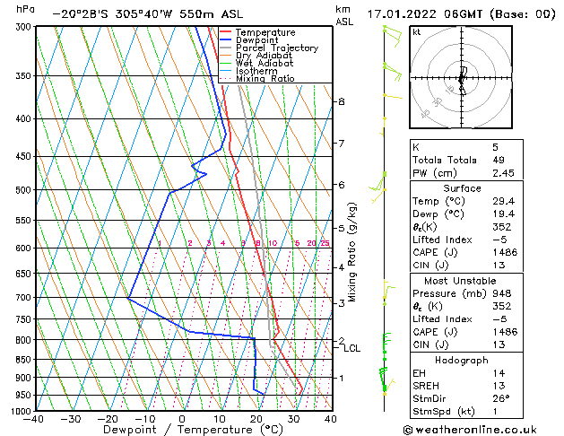Click the '5' km altitude tick label
Viewport: 564px width, 436px height.
(342, 229)
